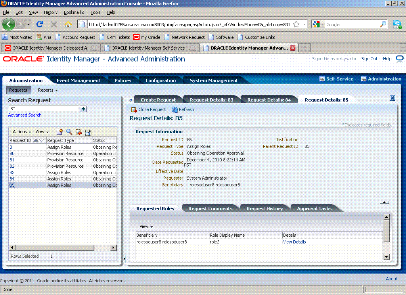The image size is (406, 295).
Task: Open the Actions dropdown above the request table
Action: coord(21,131)
